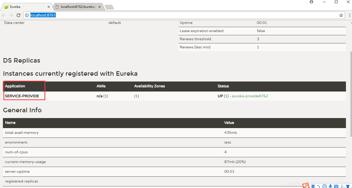Click the Status column header

pyautogui.click(x=223, y=86)
